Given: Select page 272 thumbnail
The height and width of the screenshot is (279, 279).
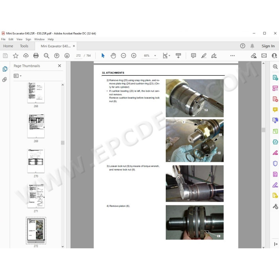Looking at the screenshot, I should pyautogui.click(x=36, y=231).
